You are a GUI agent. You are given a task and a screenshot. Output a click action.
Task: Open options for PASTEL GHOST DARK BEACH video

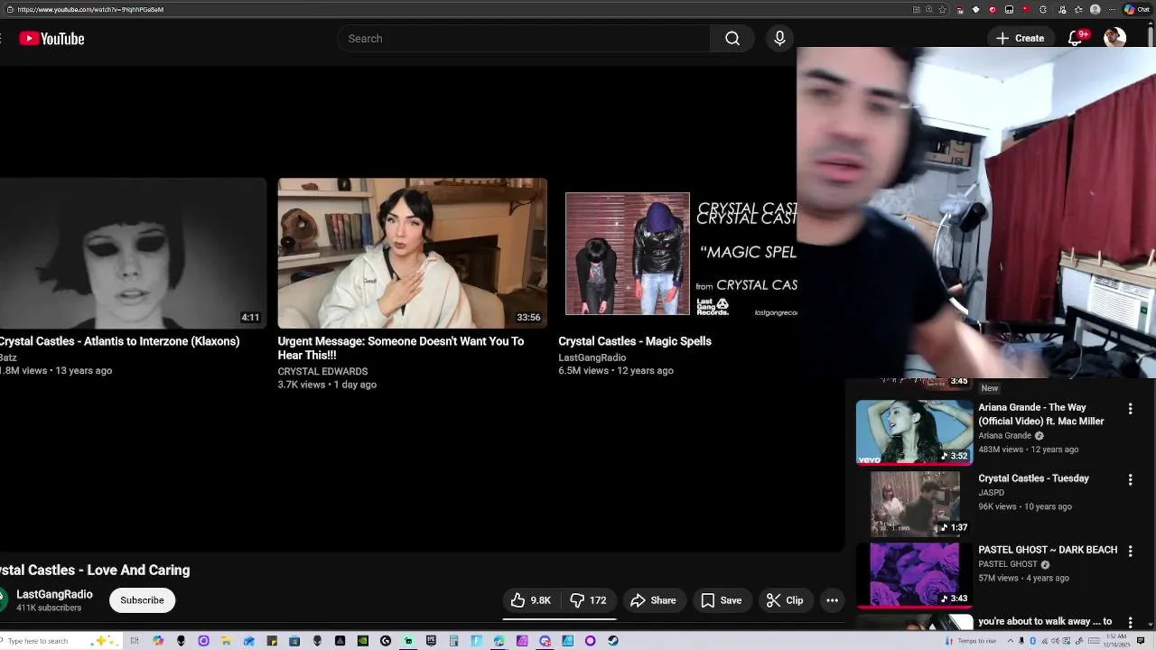tap(1130, 552)
